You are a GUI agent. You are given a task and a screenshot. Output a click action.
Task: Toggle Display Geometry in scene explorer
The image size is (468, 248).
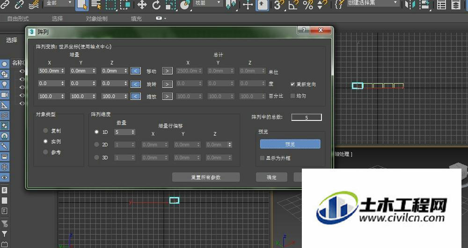point(5,64)
